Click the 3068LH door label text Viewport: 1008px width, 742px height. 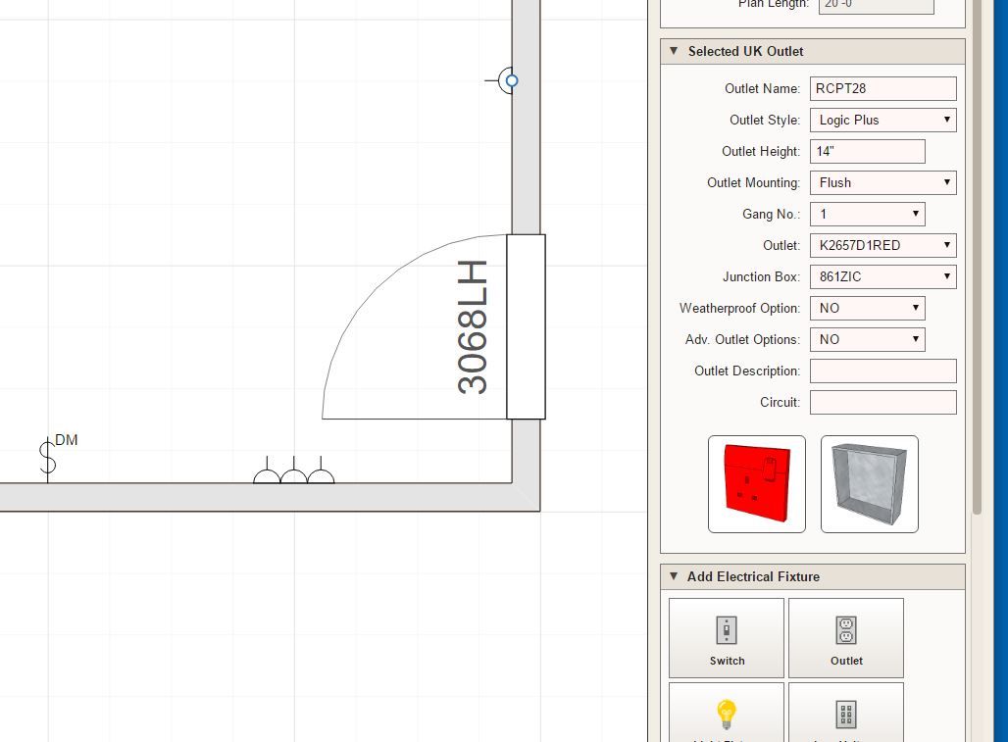point(473,327)
